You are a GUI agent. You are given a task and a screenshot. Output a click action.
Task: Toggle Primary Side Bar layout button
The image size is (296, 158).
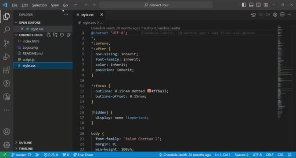244,5
